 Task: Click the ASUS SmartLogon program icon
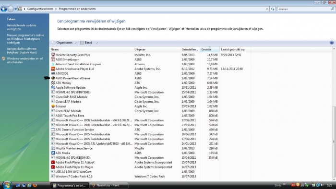tap(53, 59)
